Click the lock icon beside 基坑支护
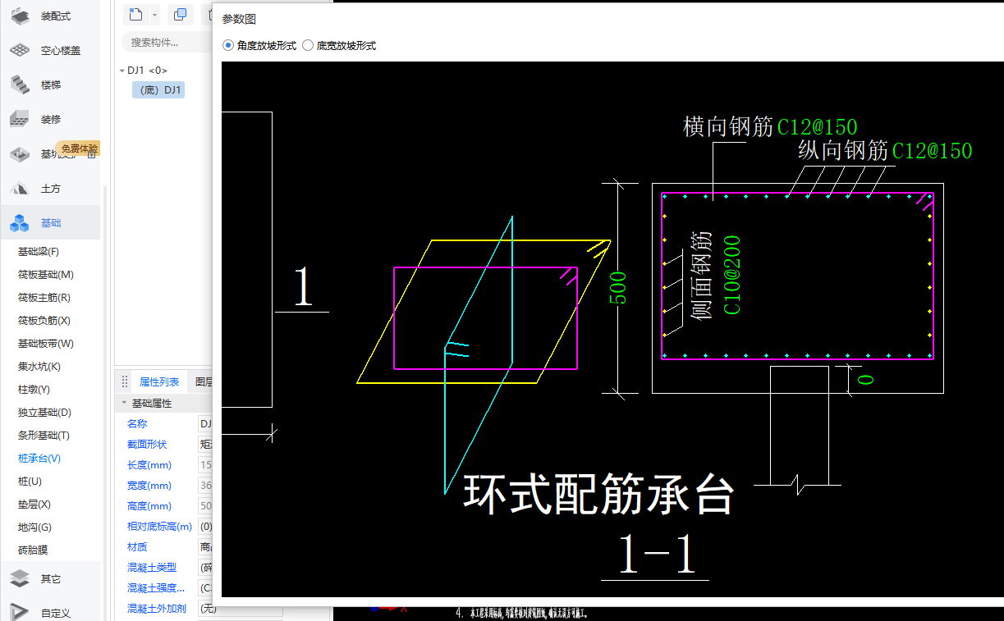 tap(92, 154)
